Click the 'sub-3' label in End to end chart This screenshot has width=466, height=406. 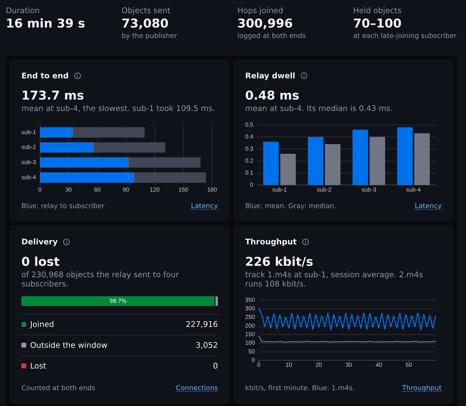click(x=29, y=162)
